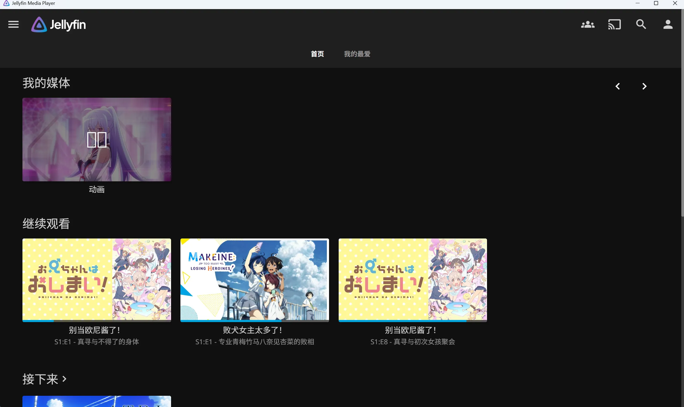Open the SyncPlay group icon
The height and width of the screenshot is (407, 684).
tap(588, 25)
